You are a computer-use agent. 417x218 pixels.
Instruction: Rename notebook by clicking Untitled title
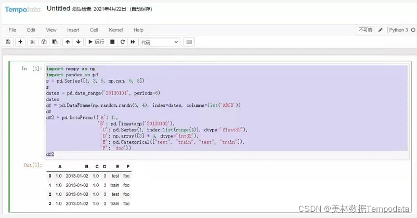click(x=58, y=8)
